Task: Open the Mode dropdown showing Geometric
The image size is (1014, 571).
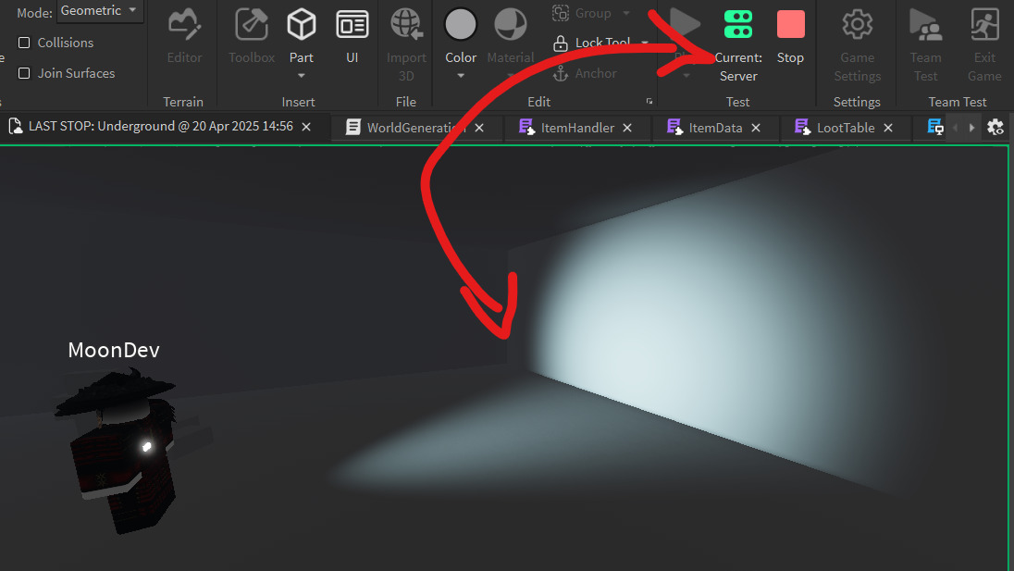Action: [99, 10]
